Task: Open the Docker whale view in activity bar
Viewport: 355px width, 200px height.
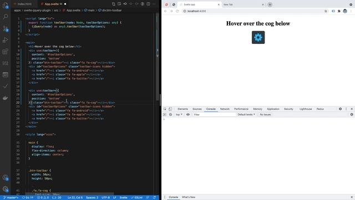Action: [x=5, y=98]
